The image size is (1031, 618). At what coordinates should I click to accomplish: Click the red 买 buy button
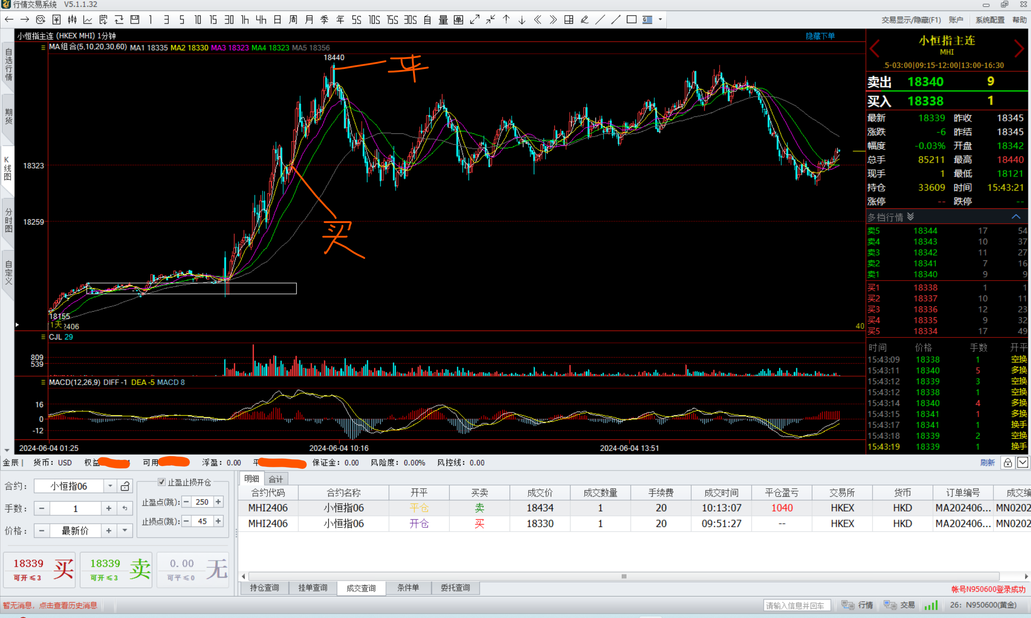(x=39, y=569)
